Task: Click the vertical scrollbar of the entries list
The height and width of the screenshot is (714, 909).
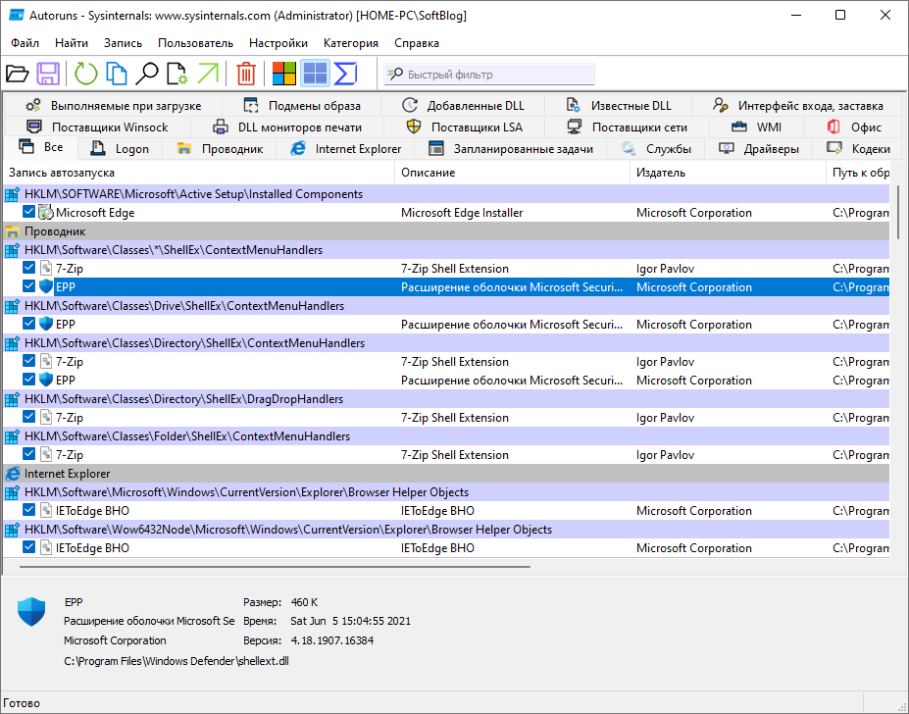Action: point(898,212)
